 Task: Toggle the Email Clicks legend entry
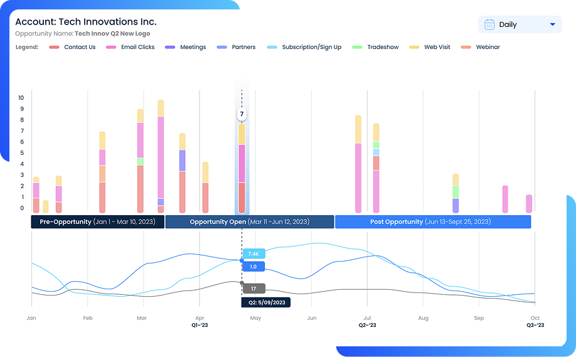[x=131, y=47]
